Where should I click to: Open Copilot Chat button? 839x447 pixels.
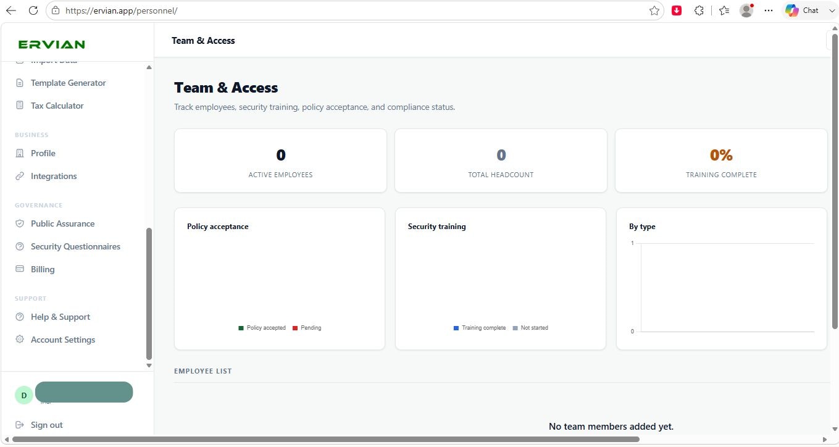pos(802,10)
